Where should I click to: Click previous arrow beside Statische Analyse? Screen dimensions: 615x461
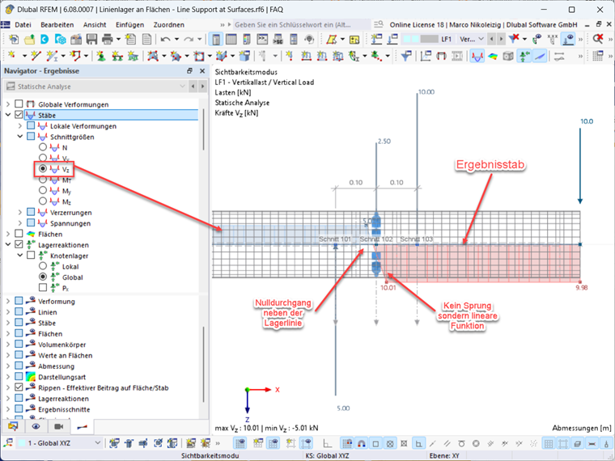pyautogui.click(x=193, y=87)
